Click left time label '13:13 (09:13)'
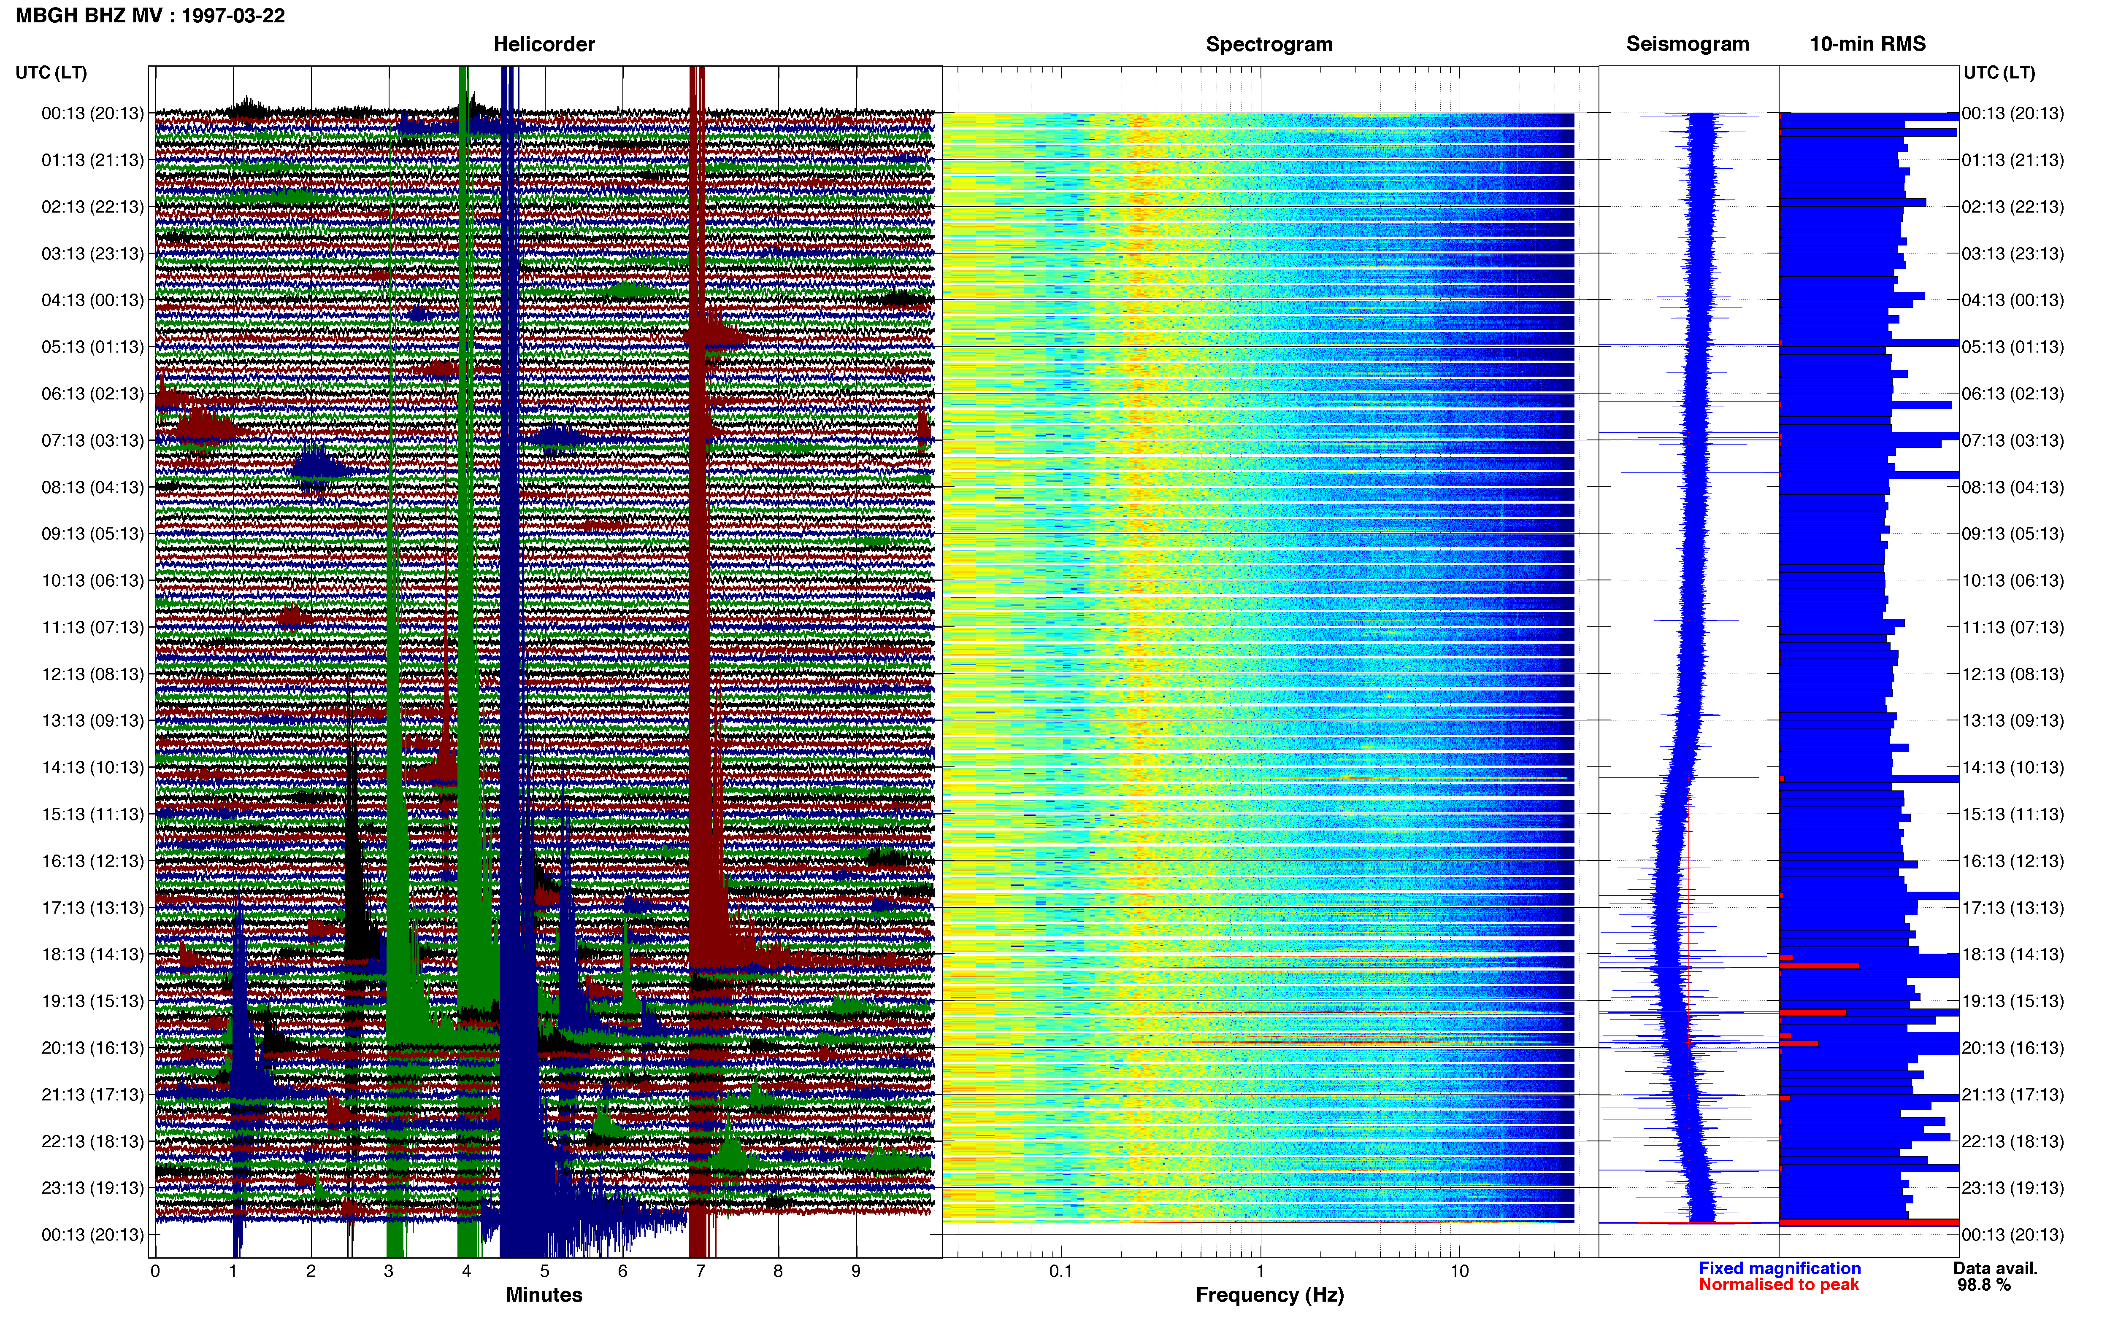Image resolution: width=2118 pixels, height=1324 pixels. (93, 720)
